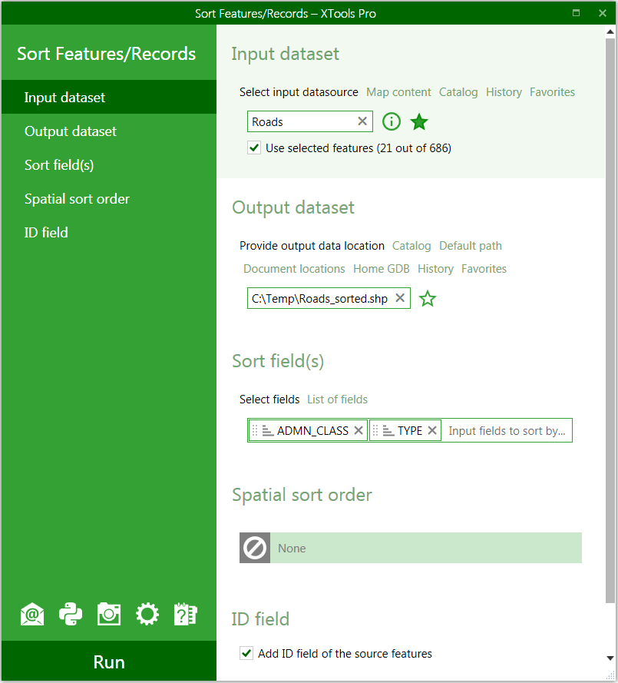Open the help book icon

(x=186, y=614)
